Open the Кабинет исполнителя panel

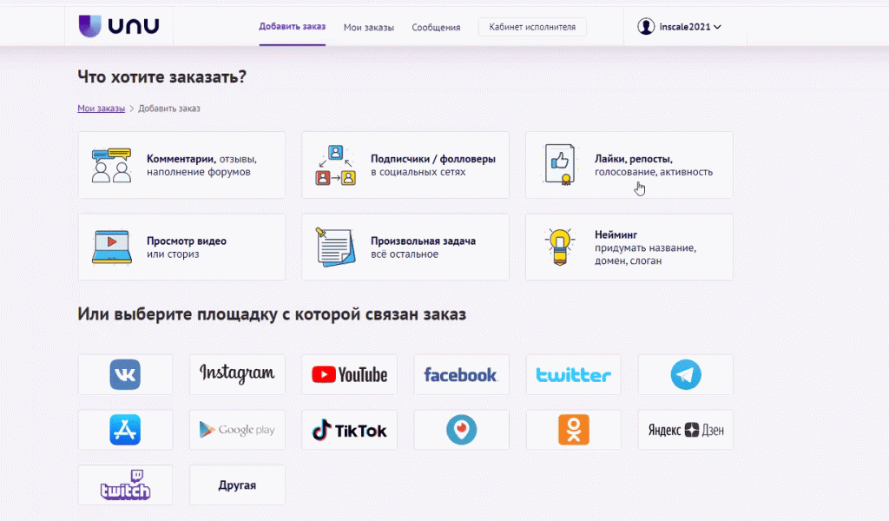pyautogui.click(x=532, y=26)
